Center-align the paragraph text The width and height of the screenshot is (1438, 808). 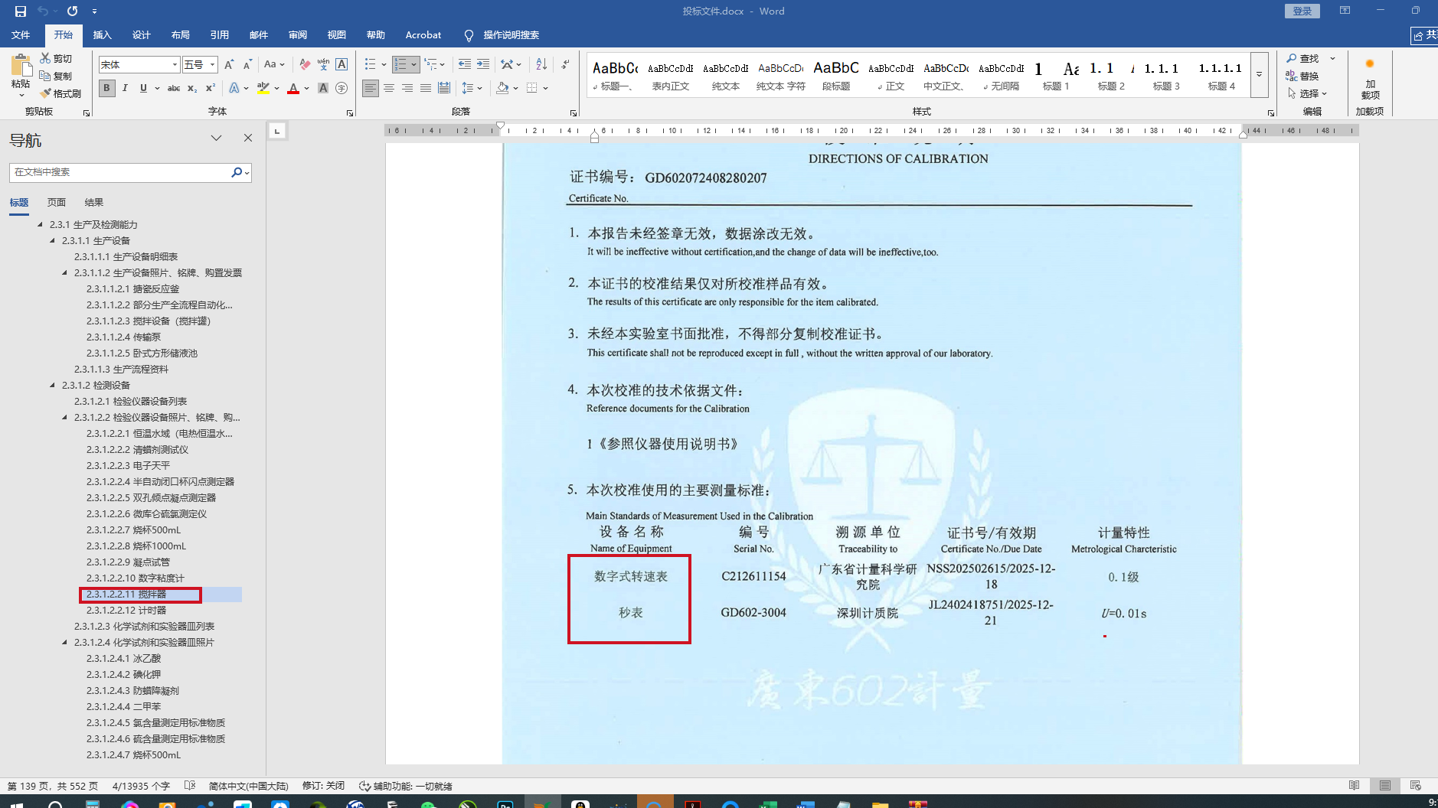tap(389, 88)
